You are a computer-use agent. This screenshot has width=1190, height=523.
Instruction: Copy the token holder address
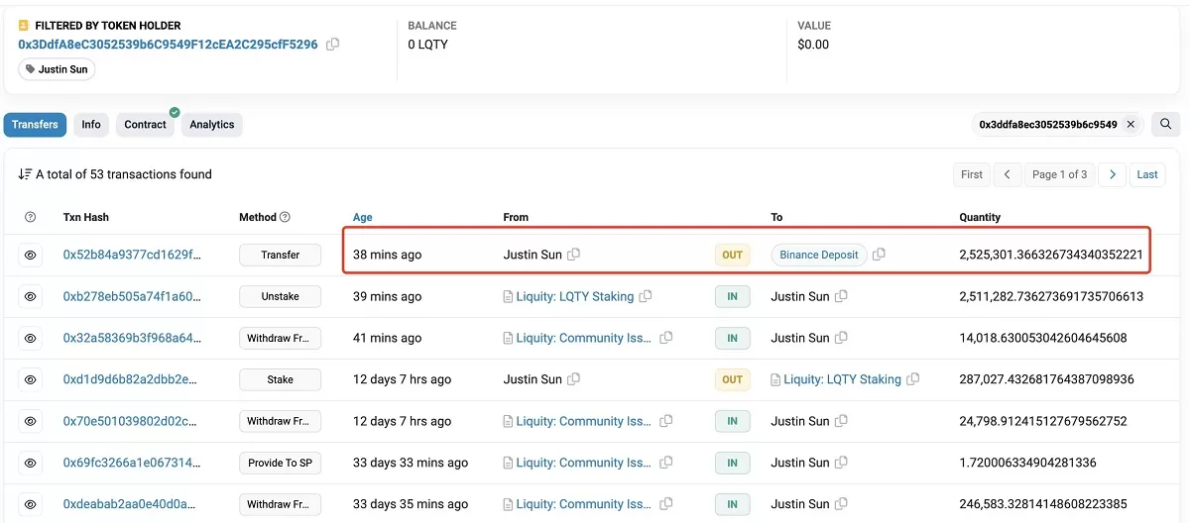(333, 45)
